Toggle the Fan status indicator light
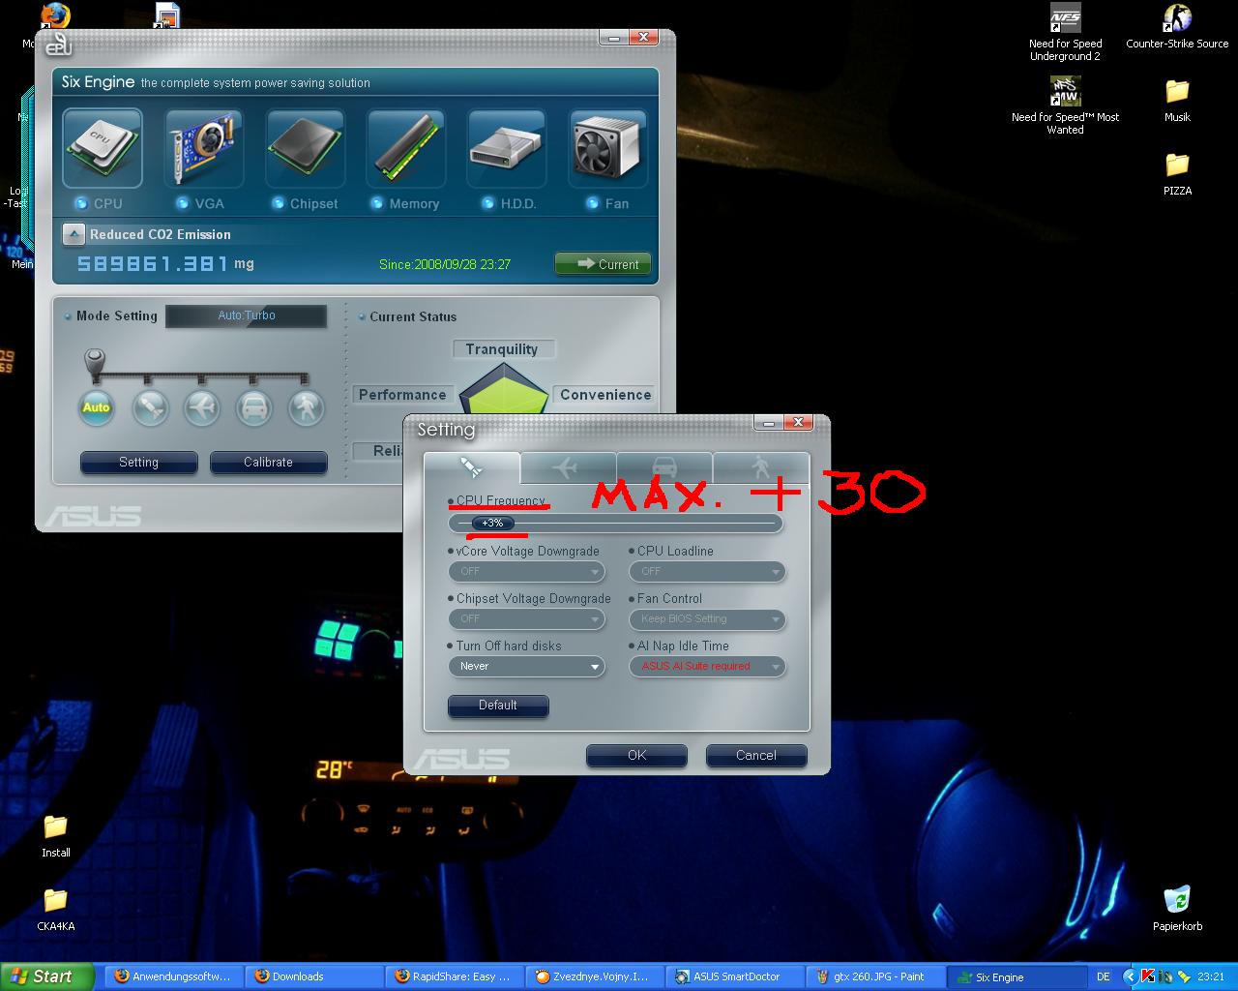The image size is (1238, 991). pyautogui.click(x=593, y=203)
